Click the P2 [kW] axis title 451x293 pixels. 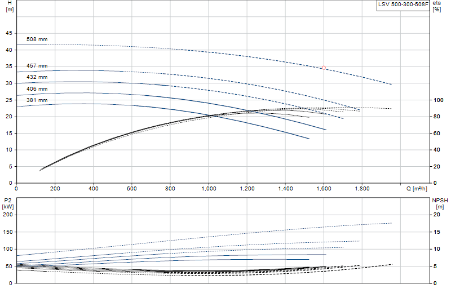tap(8, 203)
